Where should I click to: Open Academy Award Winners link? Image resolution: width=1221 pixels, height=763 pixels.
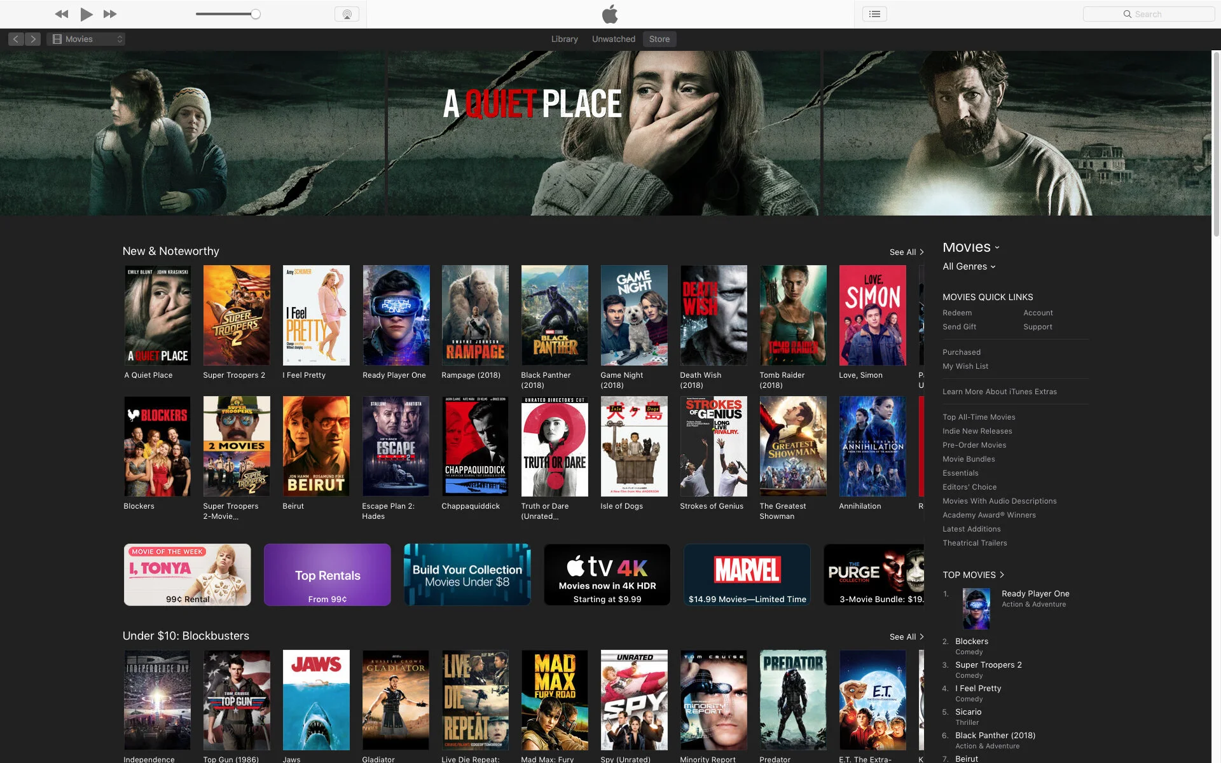(x=989, y=515)
